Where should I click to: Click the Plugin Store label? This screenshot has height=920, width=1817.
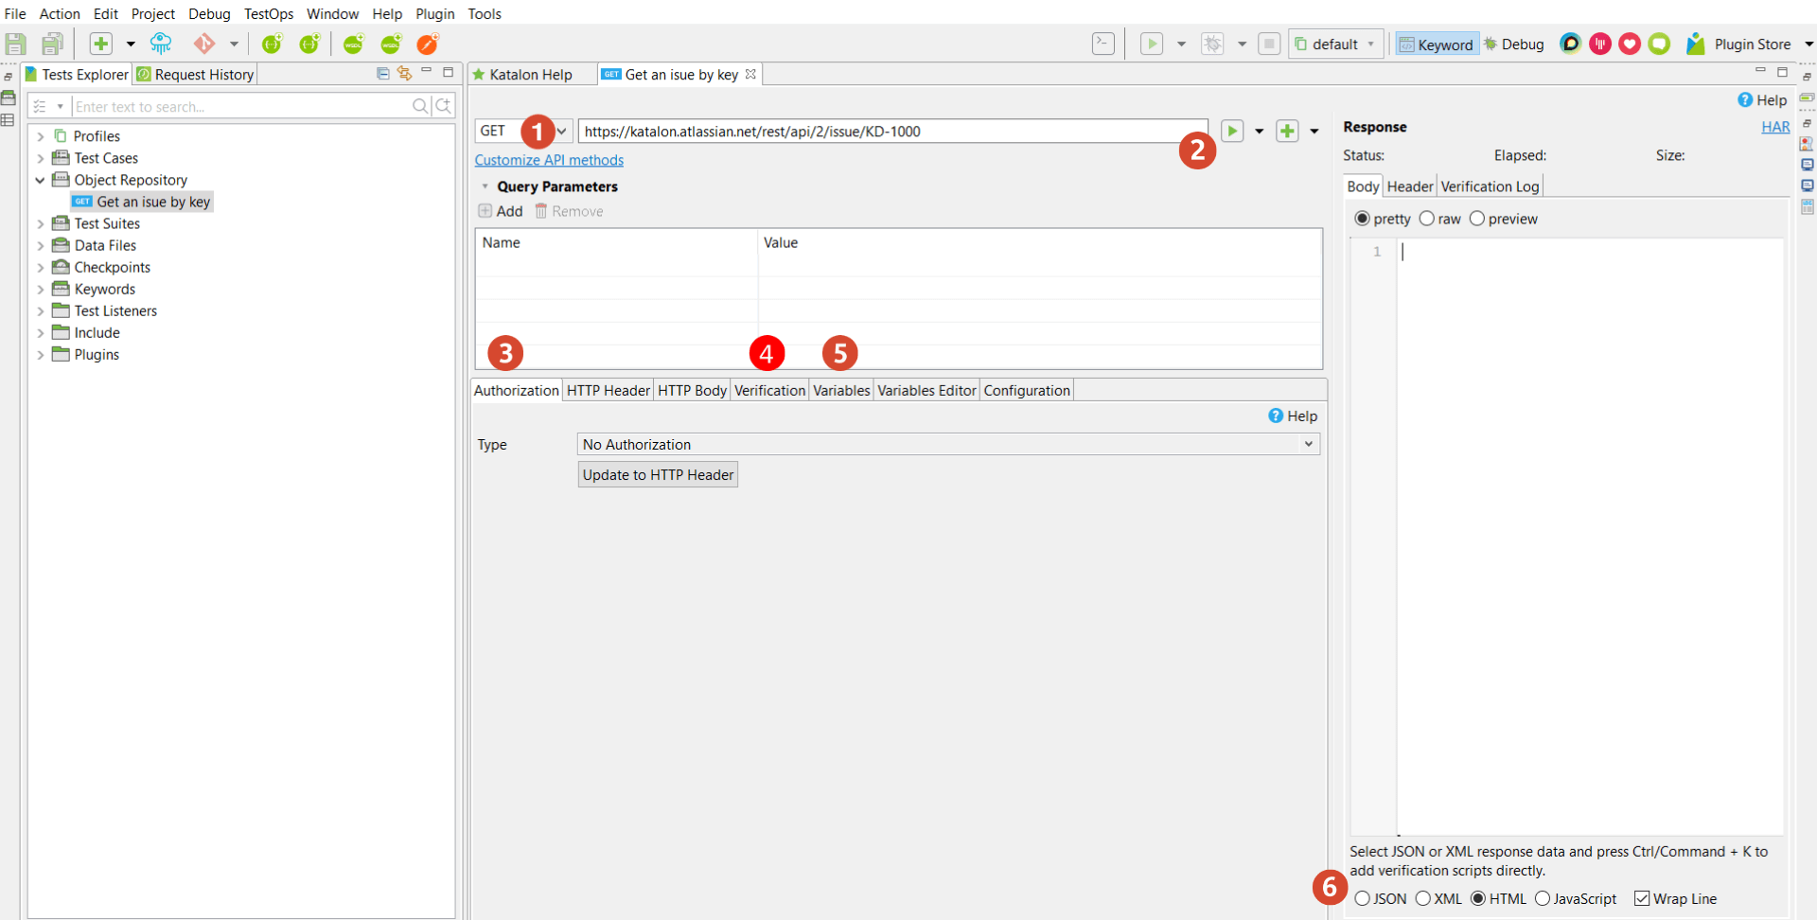pyautogui.click(x=1753, y=44)
